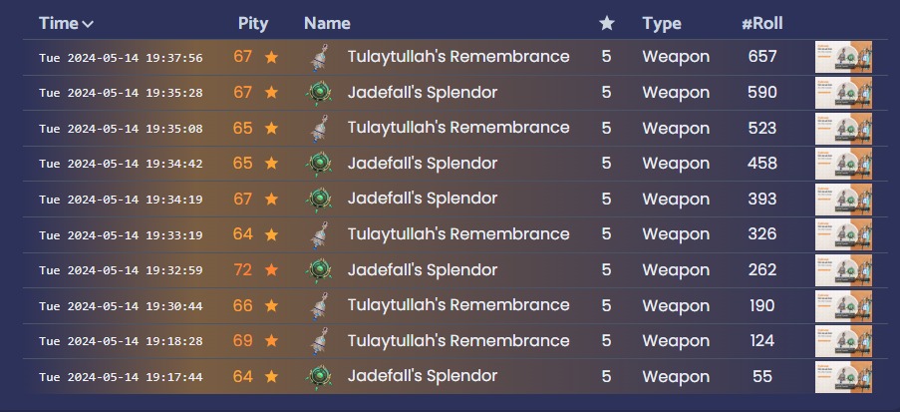Open banner thumbnail for roll 55
Screen dimensions: 900x412
(843, 376)
